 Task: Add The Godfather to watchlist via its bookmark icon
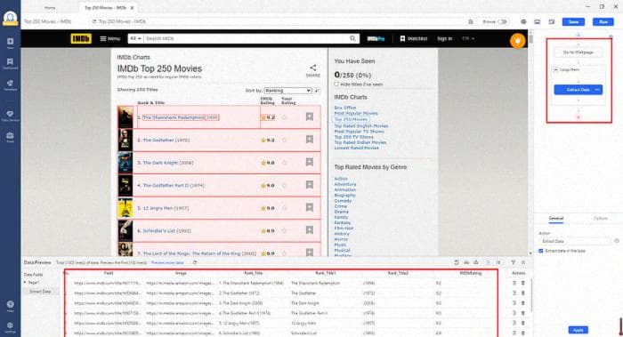(x=310, y=140)
